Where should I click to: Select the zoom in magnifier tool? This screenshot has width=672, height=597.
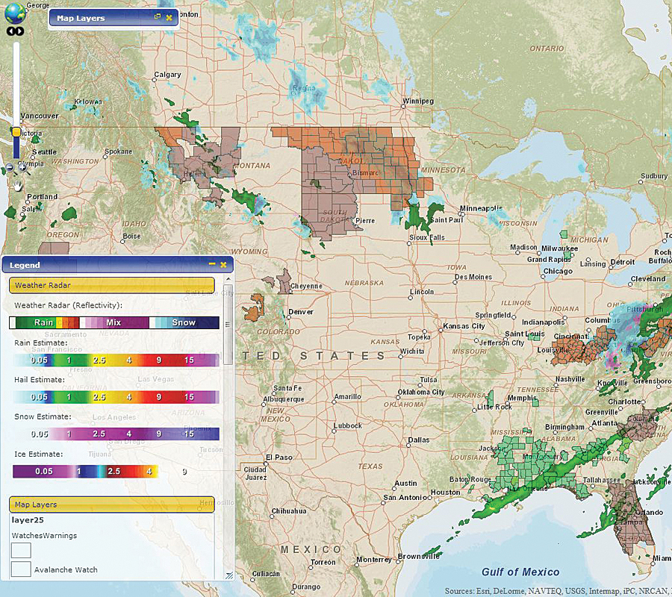coord(22,168)
